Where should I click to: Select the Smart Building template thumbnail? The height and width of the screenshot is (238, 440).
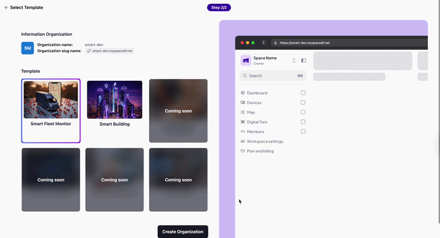(114, 100)
